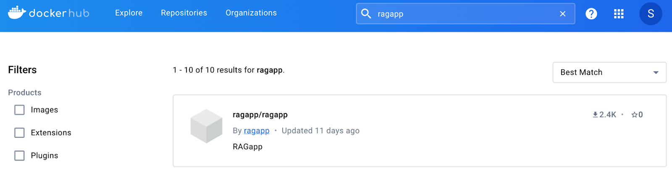672x174 pixels.
Task: Open the ragapp publisher link
Action: (257, 131)
